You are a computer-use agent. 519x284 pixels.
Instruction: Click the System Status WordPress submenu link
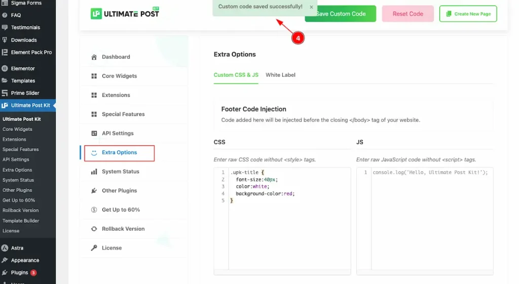tap(18, 180)
